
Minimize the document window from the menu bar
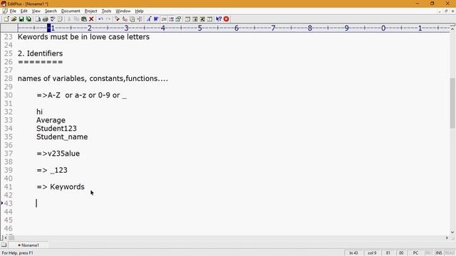coord(440,11)
